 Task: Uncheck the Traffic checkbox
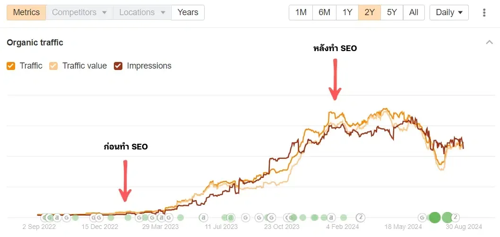click(11, 66)
